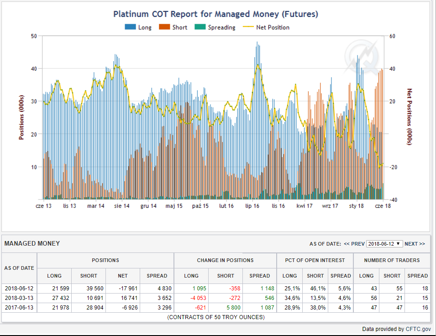Click the lis 13 axis label
This screenshot has width=436, height=336.
click(x=69, y=206)
